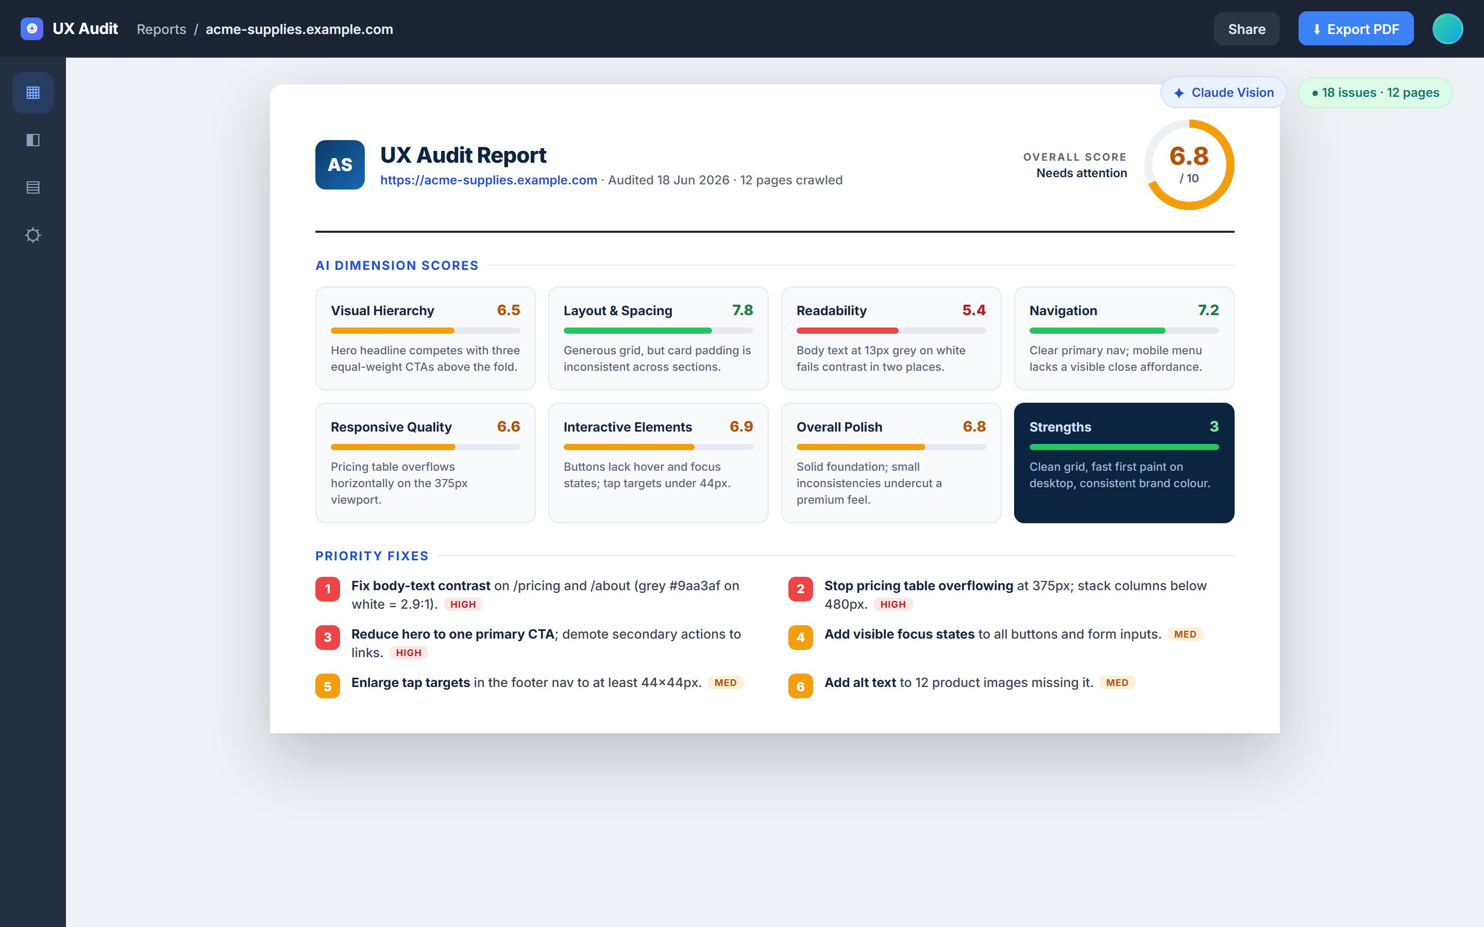Click priority fix number 4 badge
1484x927 pixels.
pyautogui.click(x=800, y=638)
